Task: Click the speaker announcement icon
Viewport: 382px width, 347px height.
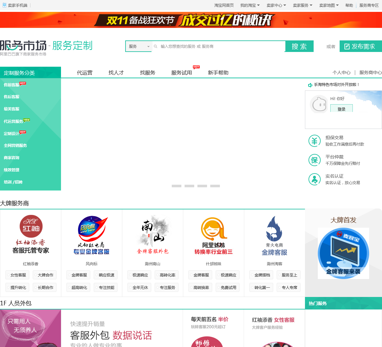Action: 310,85
